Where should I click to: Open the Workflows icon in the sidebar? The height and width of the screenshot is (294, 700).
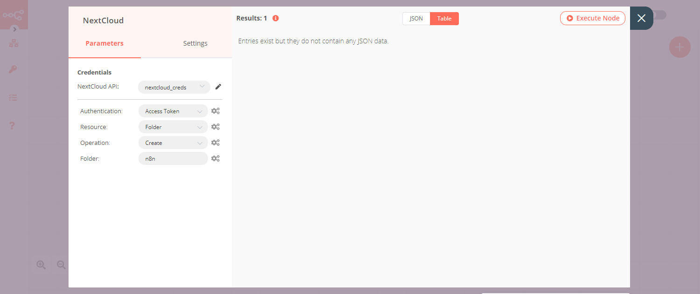pos(14,43)
